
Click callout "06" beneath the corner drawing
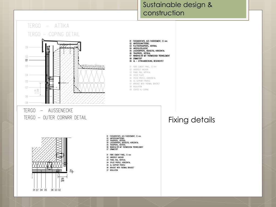tap(52, 190)
